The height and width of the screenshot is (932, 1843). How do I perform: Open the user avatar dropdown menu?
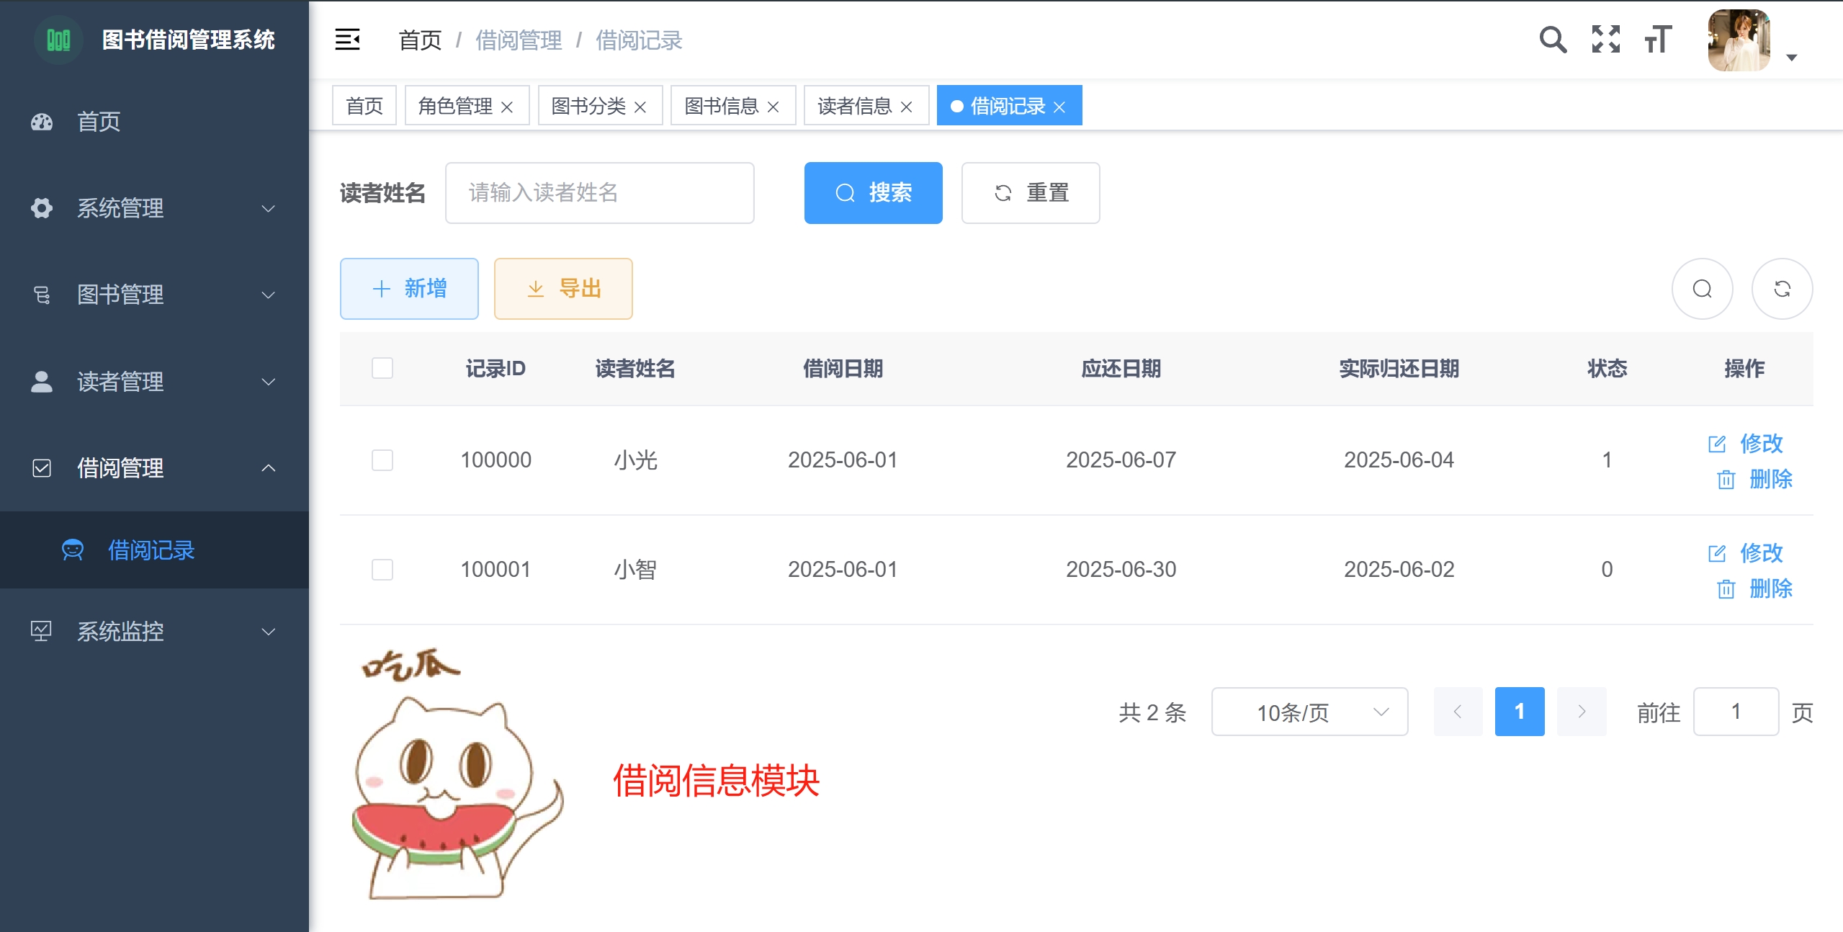pos(1741,40)
